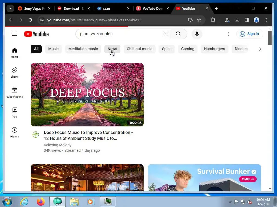Select the Spice filter chip
277x207 pixels.
point(167,49)
